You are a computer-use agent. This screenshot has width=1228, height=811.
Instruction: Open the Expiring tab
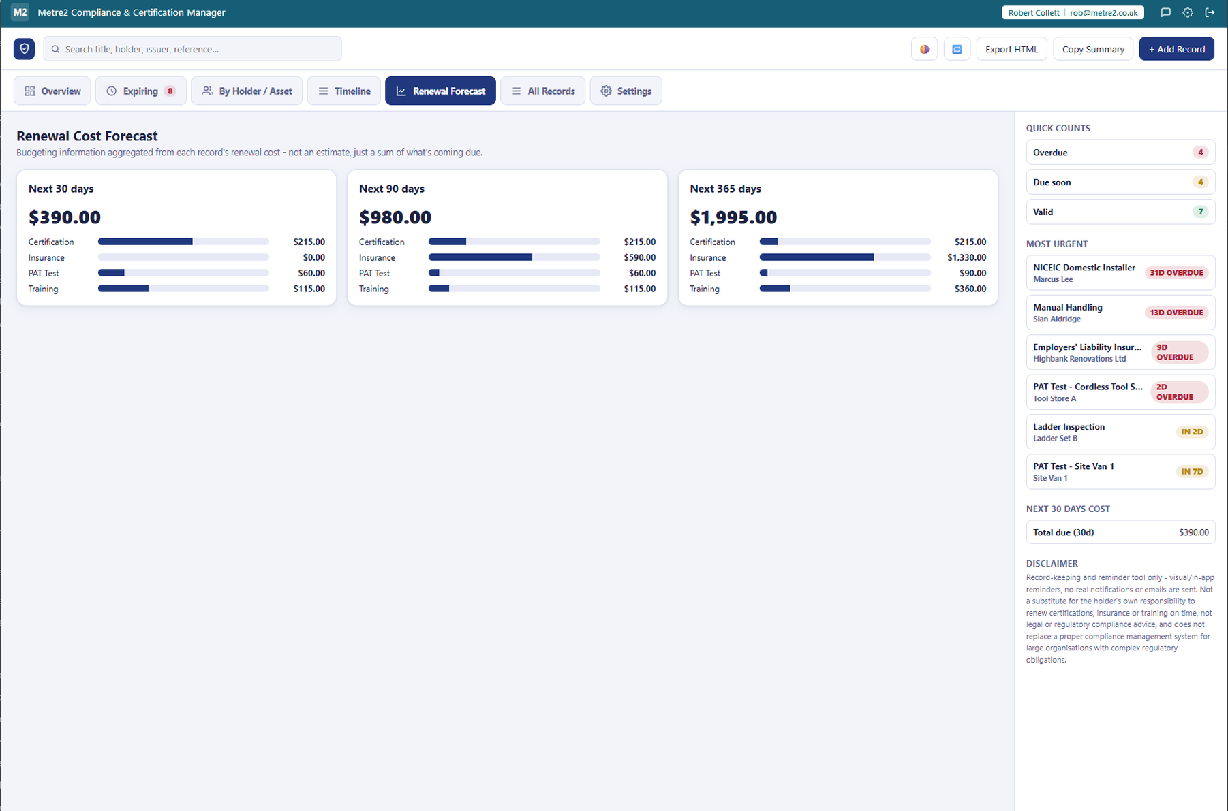pos(141,91)
